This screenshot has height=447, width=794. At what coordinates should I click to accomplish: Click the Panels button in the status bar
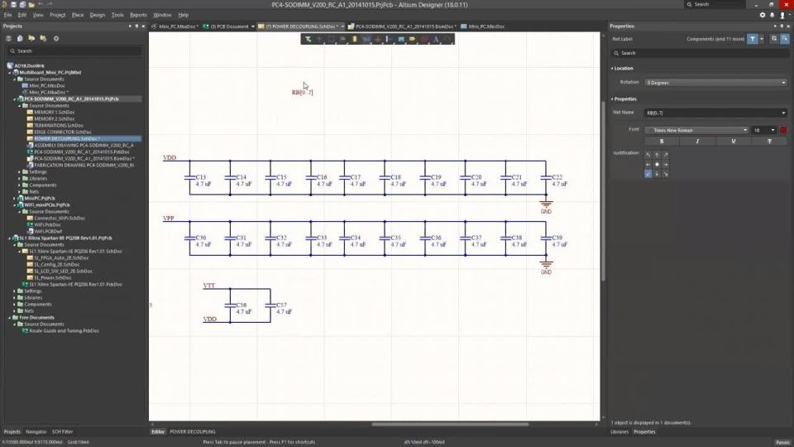pyautogui.click(x=783, y=442)
